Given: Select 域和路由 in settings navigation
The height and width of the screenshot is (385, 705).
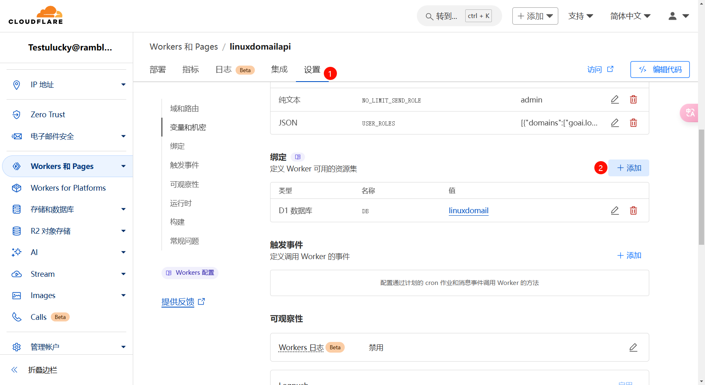Looking at the screenshot, I should tap(184, 109).
